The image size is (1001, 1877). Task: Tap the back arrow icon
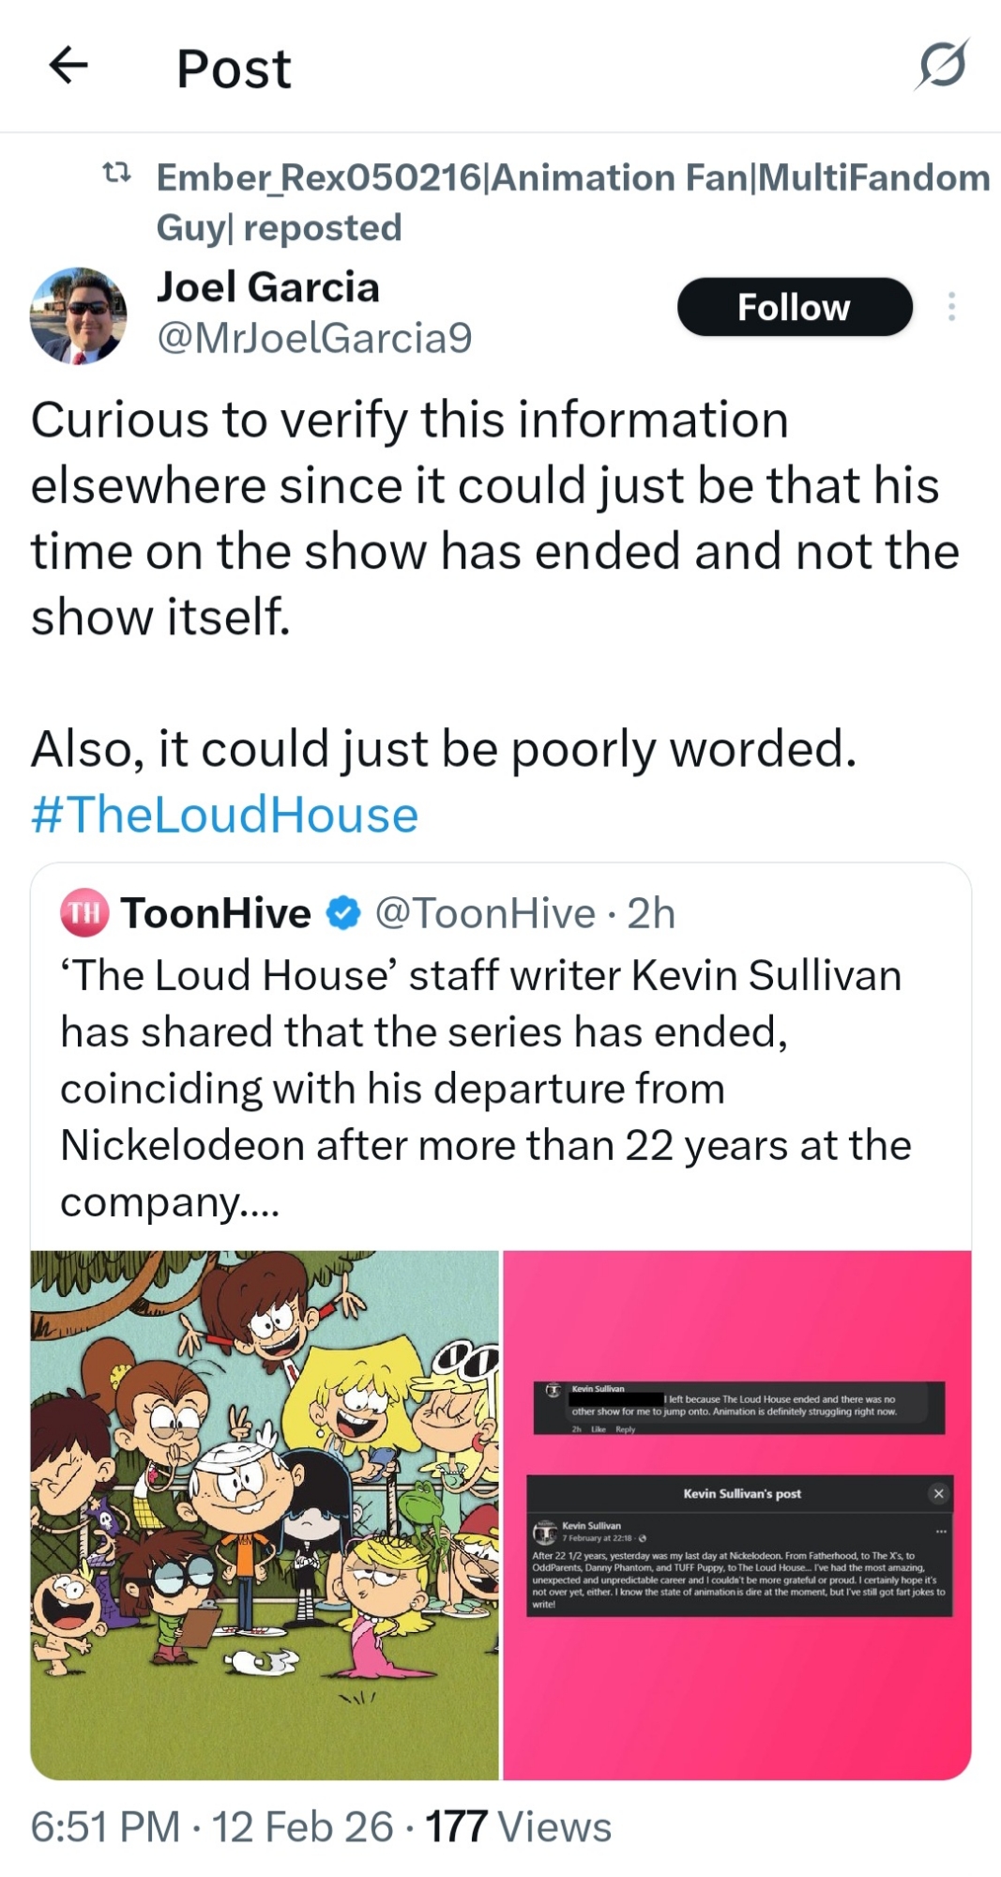pos(68,66)
